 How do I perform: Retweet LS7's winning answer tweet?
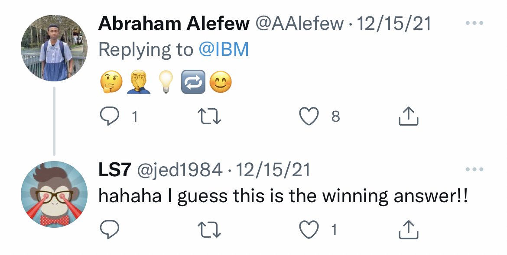click(209, 230)
